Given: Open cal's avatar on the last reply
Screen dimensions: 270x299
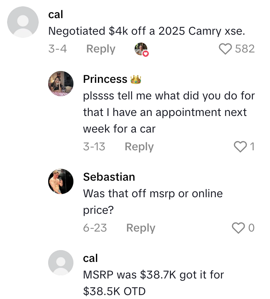Looking at the screenshot, I should (61, 262).
